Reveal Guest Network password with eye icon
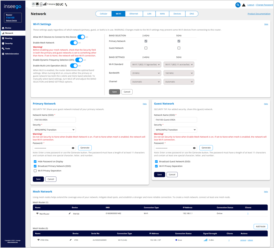The width and height of the screenshot is (274, 248). pos(194,148)
